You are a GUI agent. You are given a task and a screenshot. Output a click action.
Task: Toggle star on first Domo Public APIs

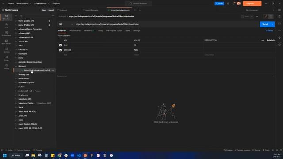coord(49,21)
